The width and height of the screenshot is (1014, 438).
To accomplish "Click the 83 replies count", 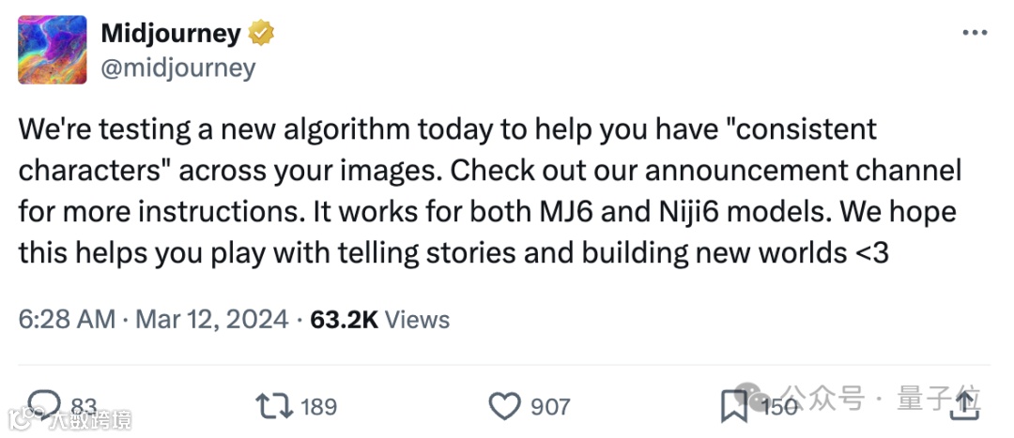I will click(x=84, y=405).
